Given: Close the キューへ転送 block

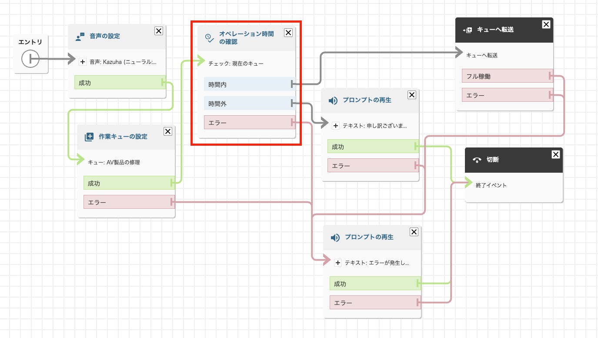Looking at the screenshot, I should click(546, 24).
